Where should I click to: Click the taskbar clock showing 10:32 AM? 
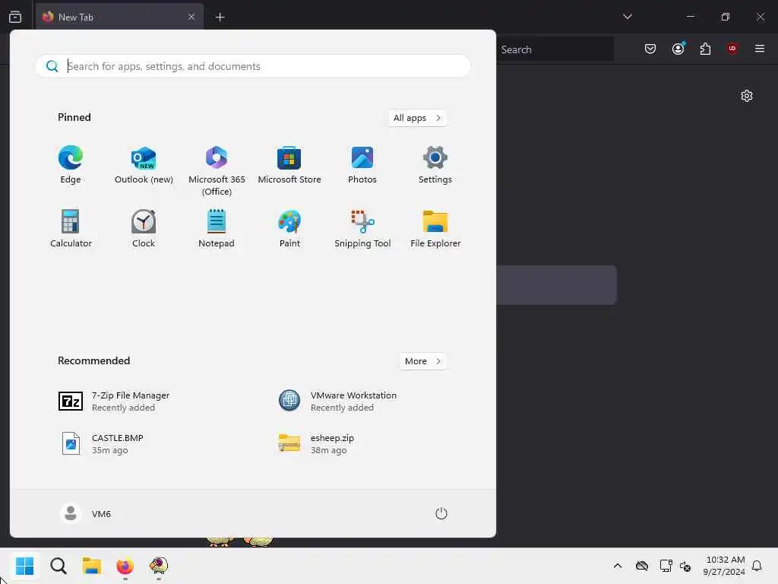(724, 566)
